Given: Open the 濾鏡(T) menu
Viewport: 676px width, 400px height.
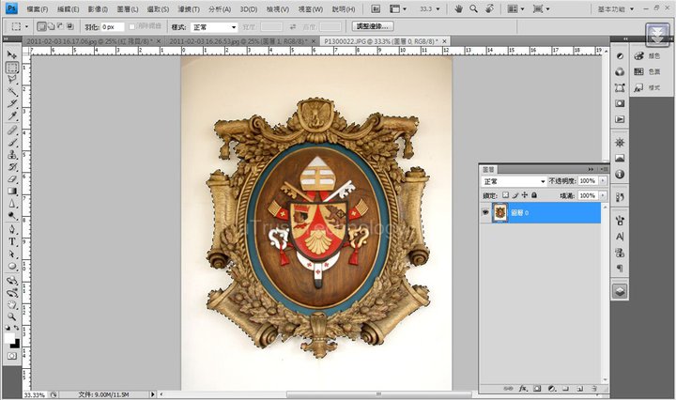Looking at the screenshot, I should (x=189, y=8).
